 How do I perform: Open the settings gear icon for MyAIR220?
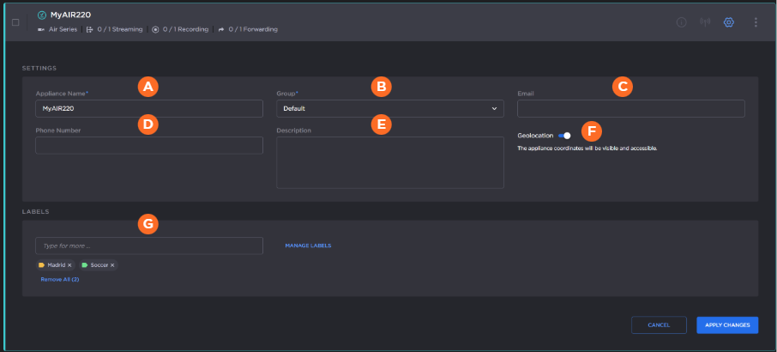(x=730, y=22)
